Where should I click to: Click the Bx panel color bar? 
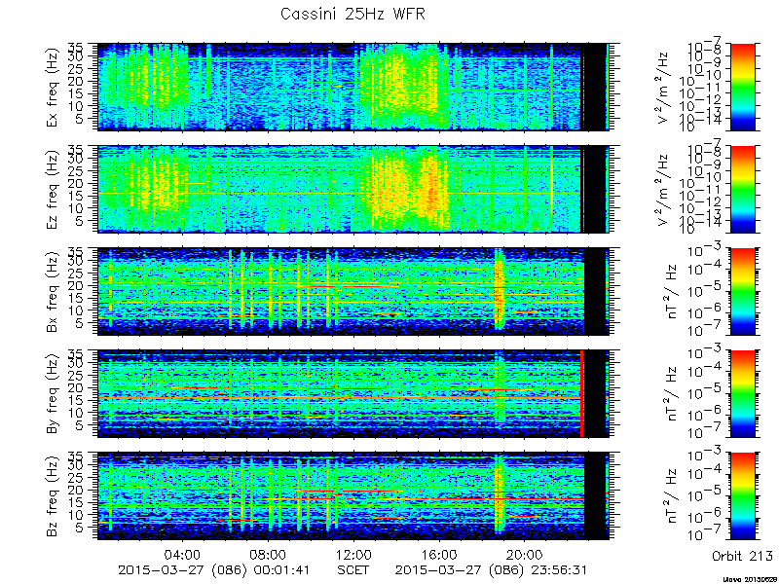point(742,291)
